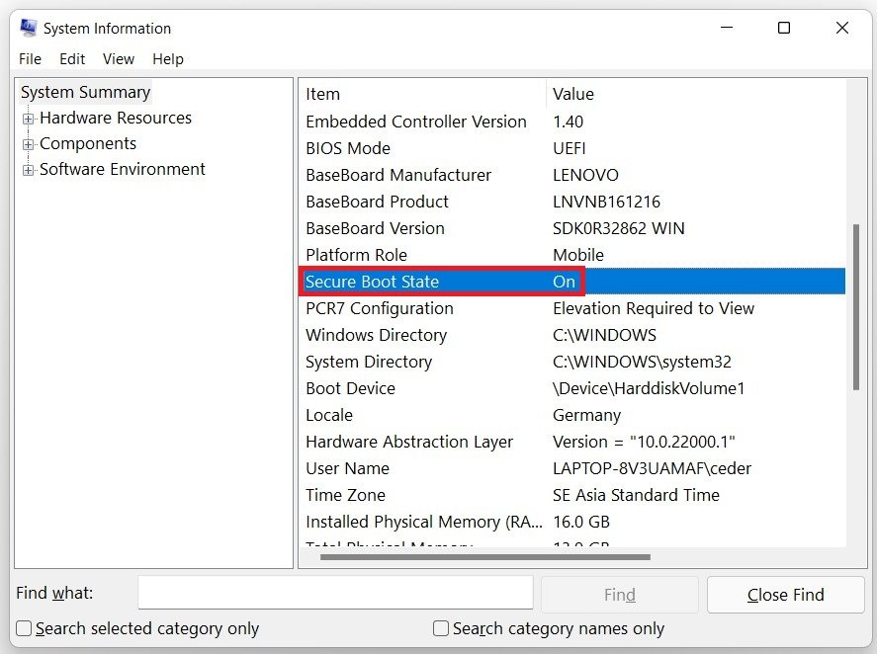
Task: Tick the Search category names only checkbox
Action: click(x=442, y=628)
